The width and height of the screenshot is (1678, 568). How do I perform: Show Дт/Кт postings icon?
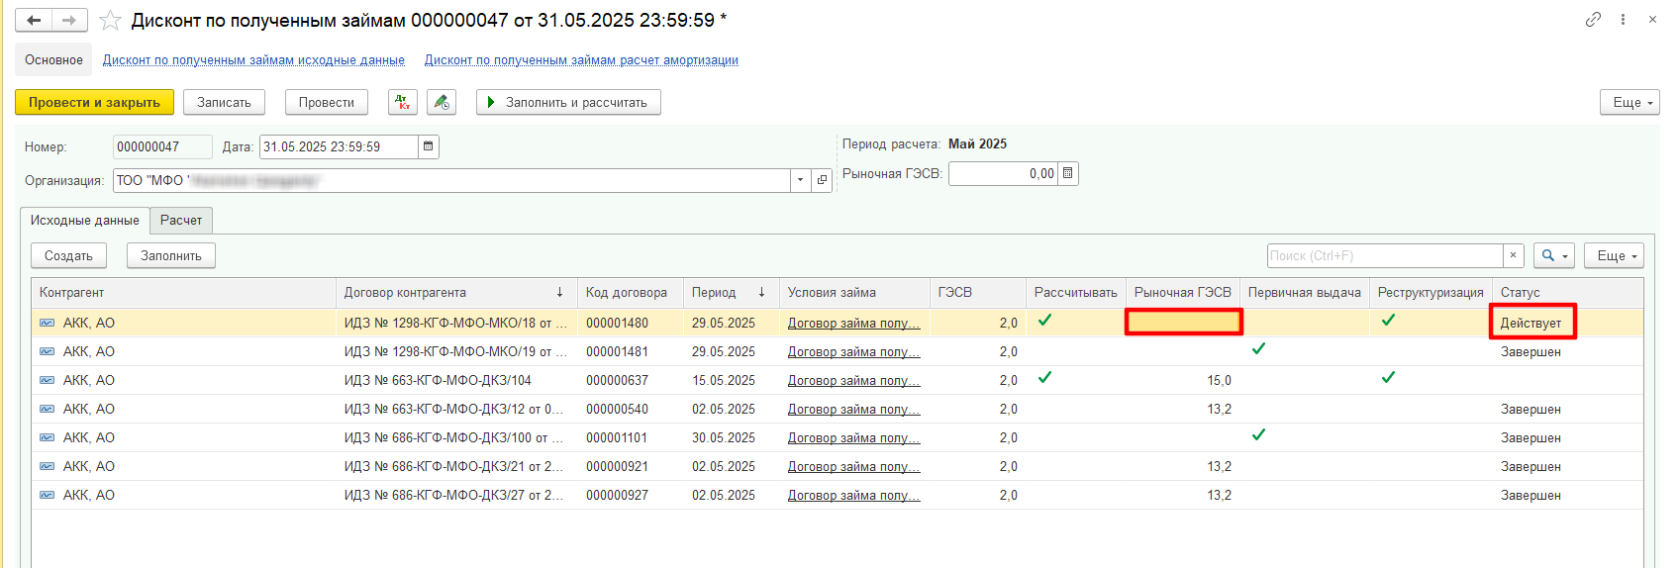pos(402,102)
